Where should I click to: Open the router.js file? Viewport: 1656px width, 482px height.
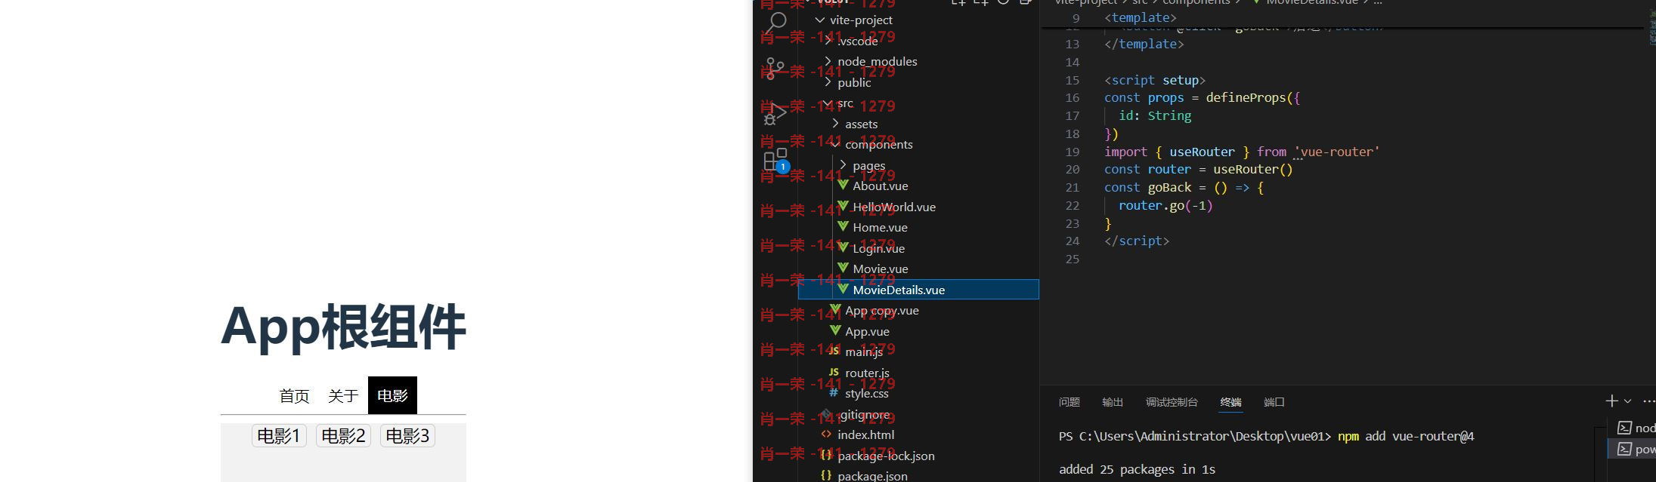[x=867, y=373]
